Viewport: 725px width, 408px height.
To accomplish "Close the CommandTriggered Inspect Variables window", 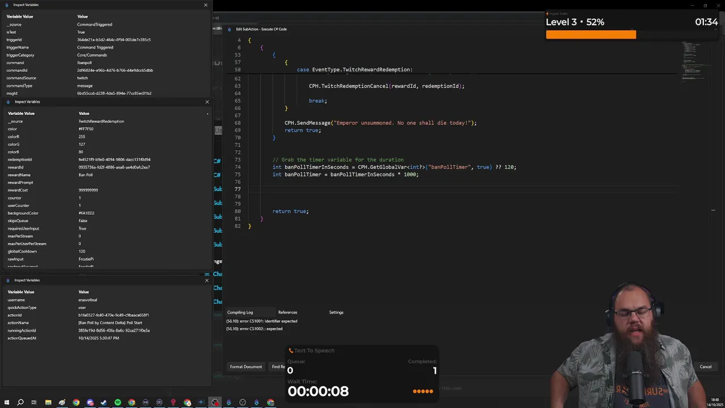I will click(206, 5).
